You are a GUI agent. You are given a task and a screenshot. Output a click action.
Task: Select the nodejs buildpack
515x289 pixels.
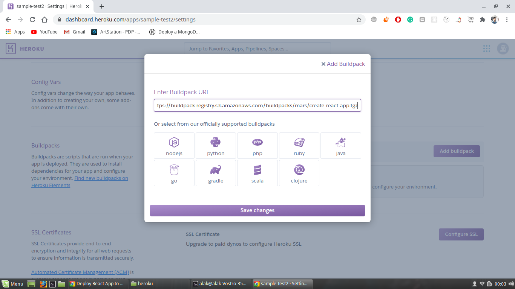pyautogui.click(x=174, y=146)
